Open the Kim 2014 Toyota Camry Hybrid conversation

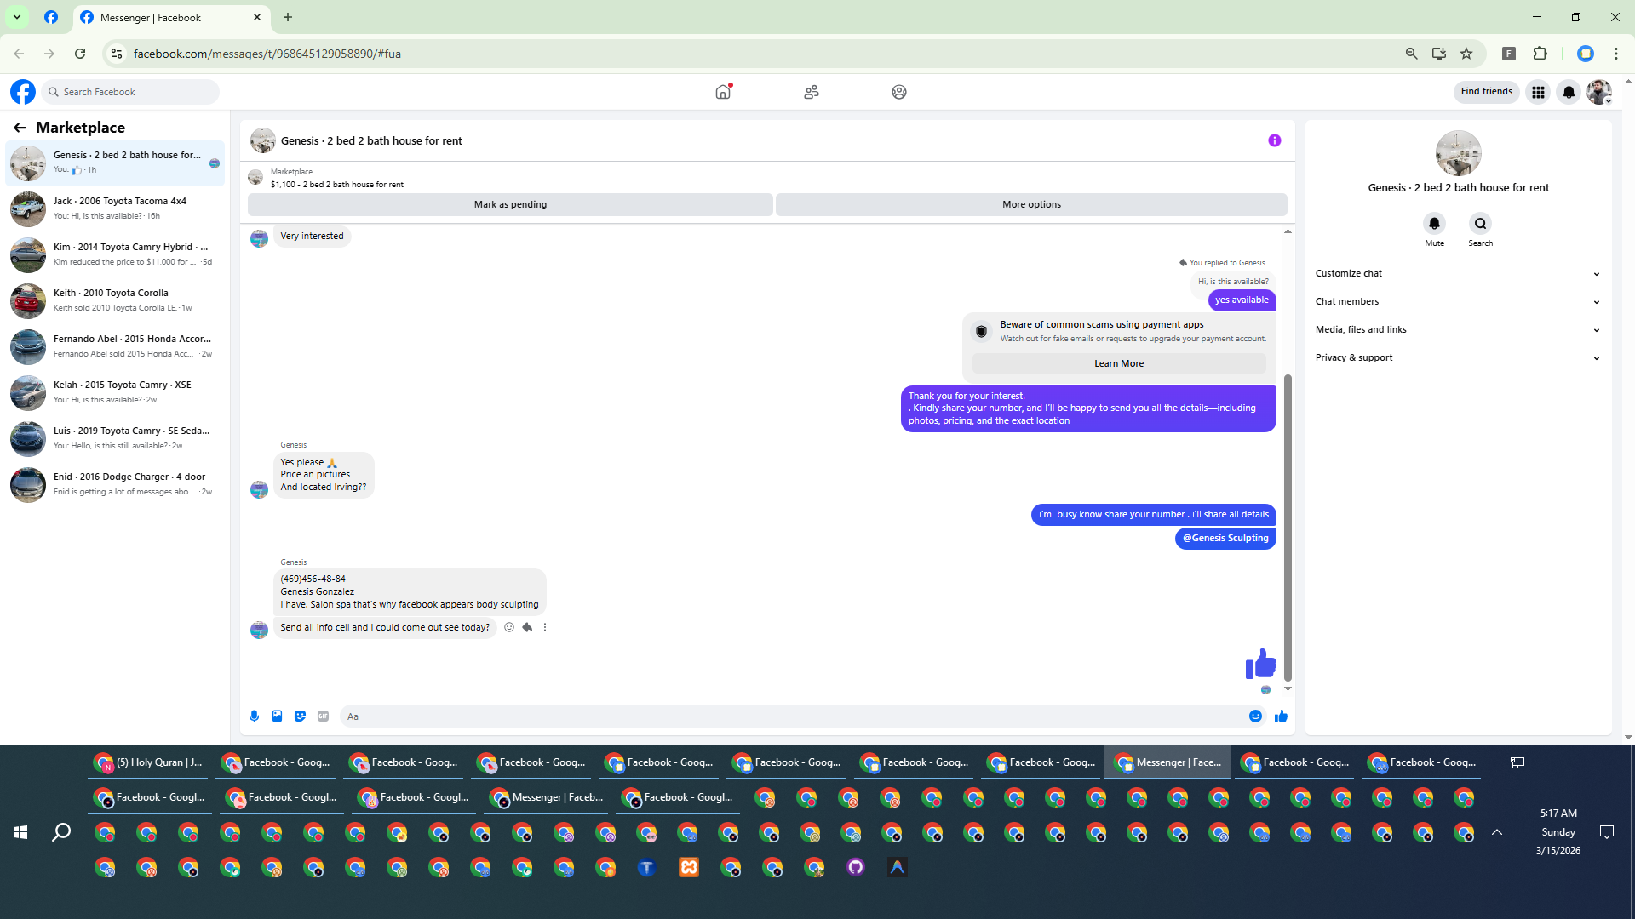pos(116,254)
